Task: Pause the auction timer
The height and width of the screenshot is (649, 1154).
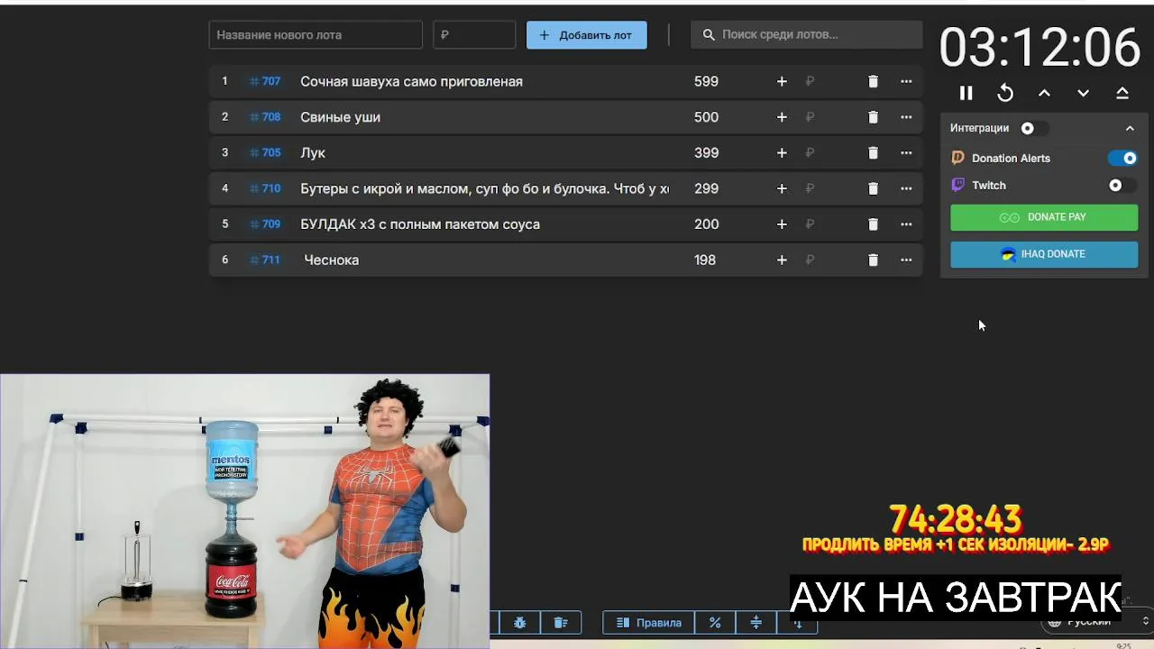Action: coord(966,93)
